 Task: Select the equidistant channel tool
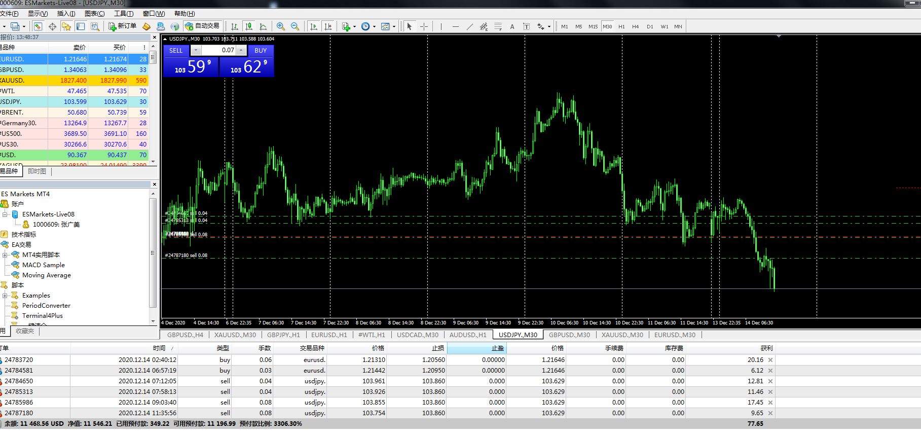point(484,26)
